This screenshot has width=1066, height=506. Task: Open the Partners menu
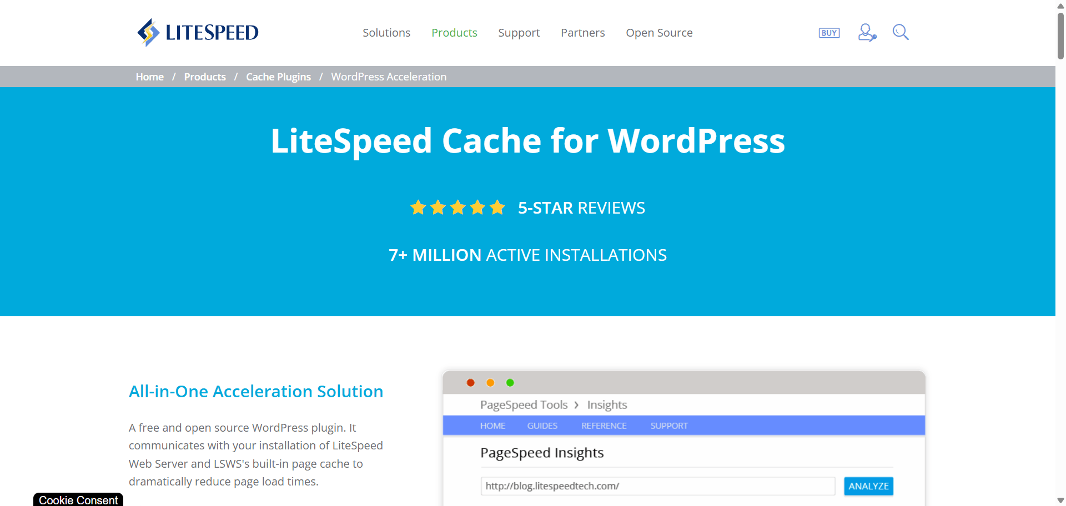point(582,33)
